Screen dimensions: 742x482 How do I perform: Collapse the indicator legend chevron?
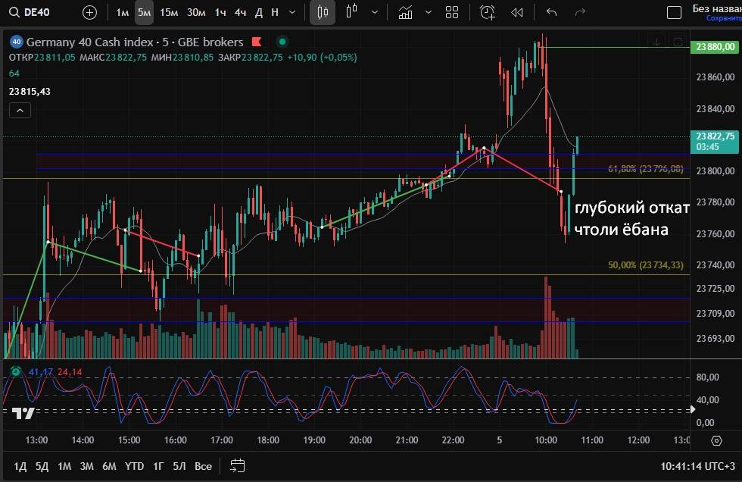pos(20,111)
